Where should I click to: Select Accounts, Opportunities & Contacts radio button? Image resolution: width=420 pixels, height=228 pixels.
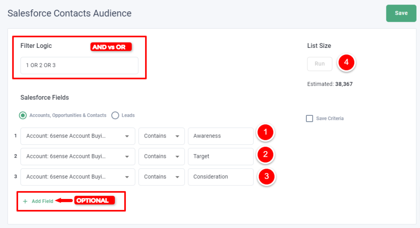(x=23, y=115)
